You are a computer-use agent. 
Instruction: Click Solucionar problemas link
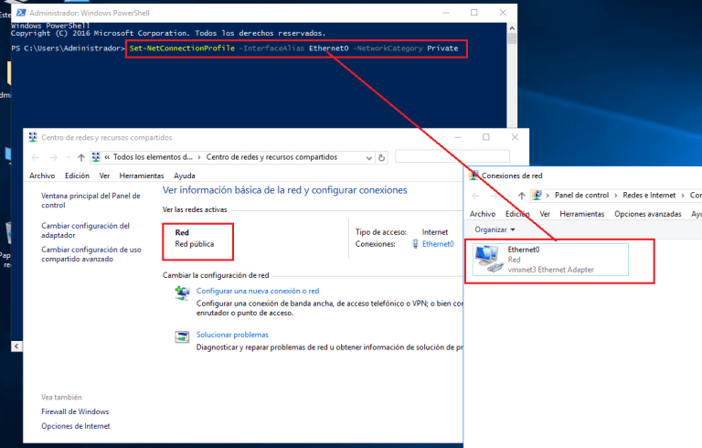pos(232,335)
